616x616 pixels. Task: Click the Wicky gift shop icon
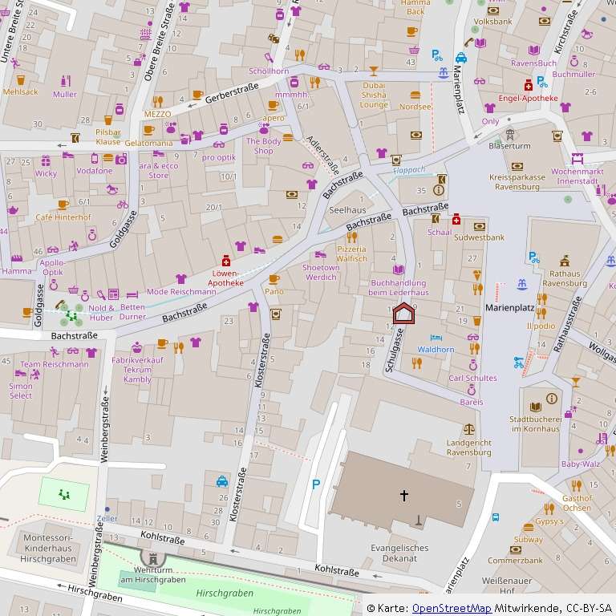click(46, 160)
